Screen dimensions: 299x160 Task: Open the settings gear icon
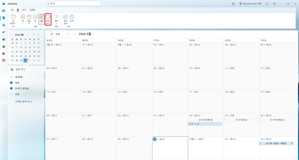point(274,4)
